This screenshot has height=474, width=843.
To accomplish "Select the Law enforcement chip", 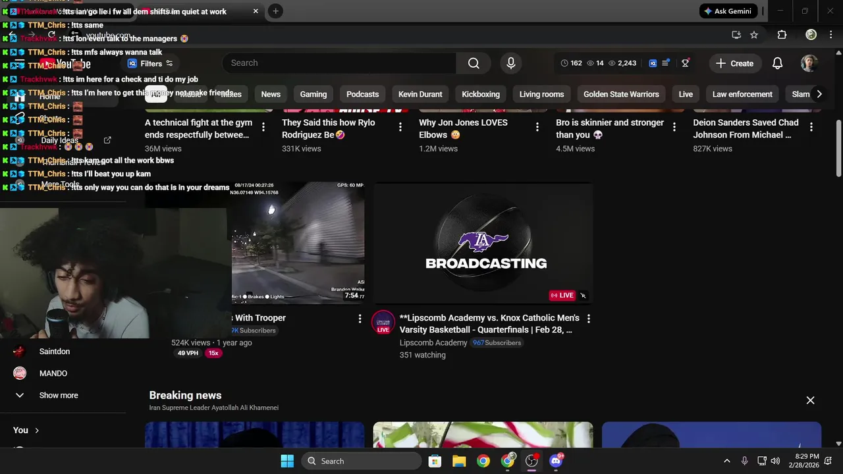I will (x=742, y=94).
